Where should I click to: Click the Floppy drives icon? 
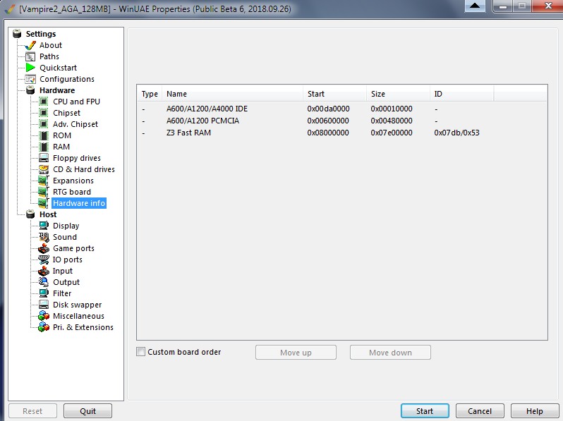coord(44,158)
